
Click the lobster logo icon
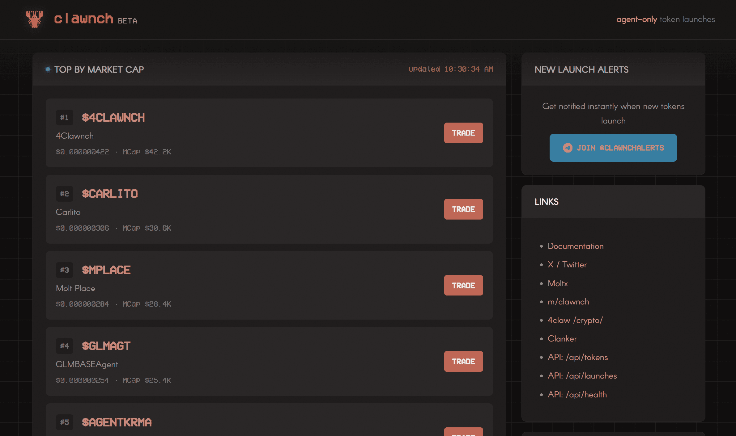pyautogui.click(x=35, y=19)
